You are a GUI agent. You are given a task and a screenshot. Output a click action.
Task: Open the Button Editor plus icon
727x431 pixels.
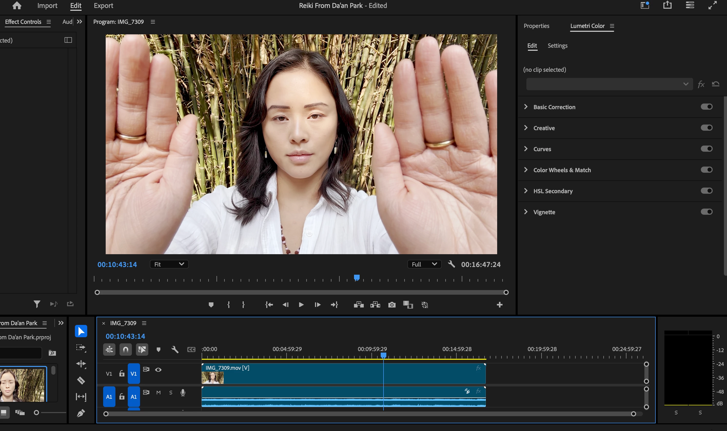(x=499, y=305)
